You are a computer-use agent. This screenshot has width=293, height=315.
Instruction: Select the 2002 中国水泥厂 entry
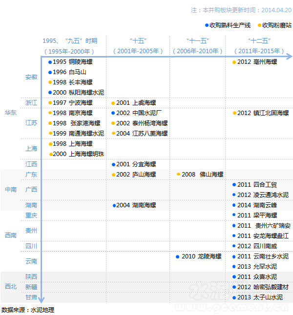pos(137,113)
